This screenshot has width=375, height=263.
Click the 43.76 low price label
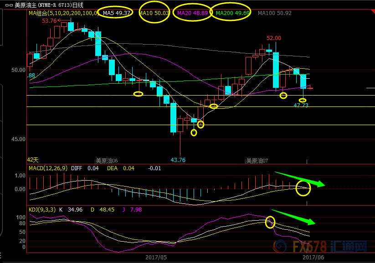point(178,160)
